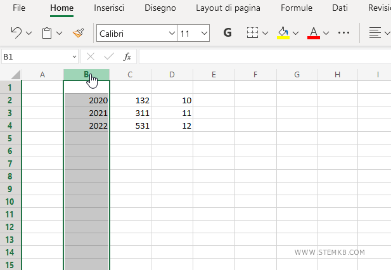Click the Undo arrow icon
Screen dimensions: 391x270
click(16, 33)
